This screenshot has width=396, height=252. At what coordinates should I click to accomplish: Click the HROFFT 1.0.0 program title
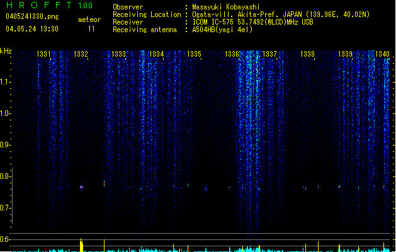click(50, 5)
